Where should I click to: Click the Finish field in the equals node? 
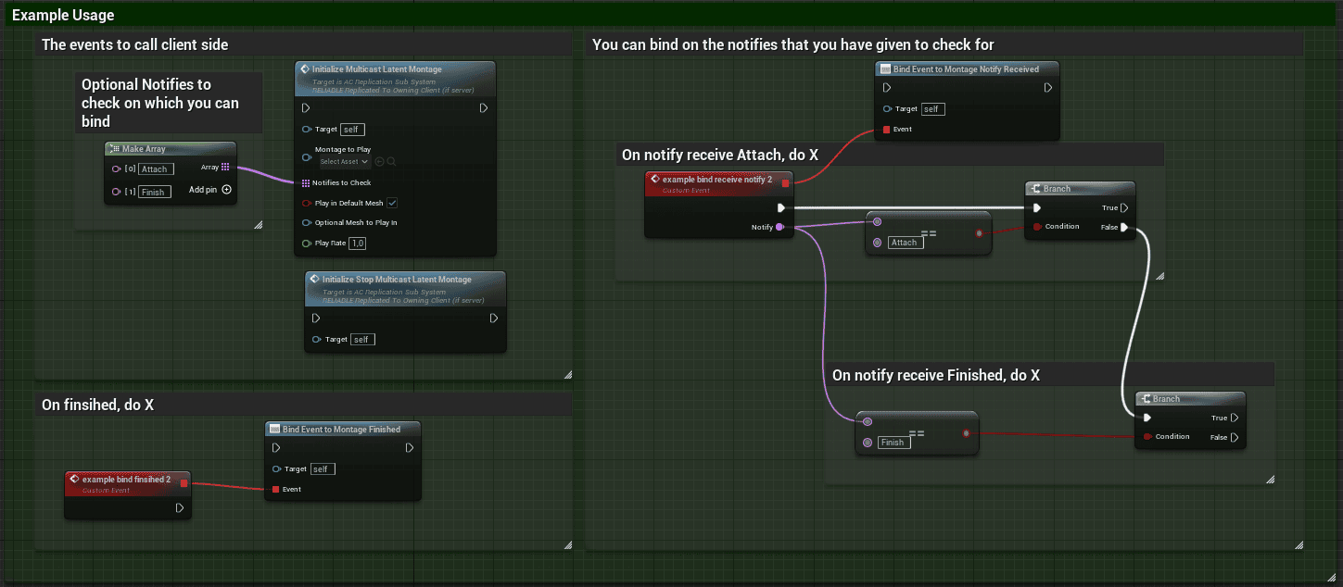[893, 443]
